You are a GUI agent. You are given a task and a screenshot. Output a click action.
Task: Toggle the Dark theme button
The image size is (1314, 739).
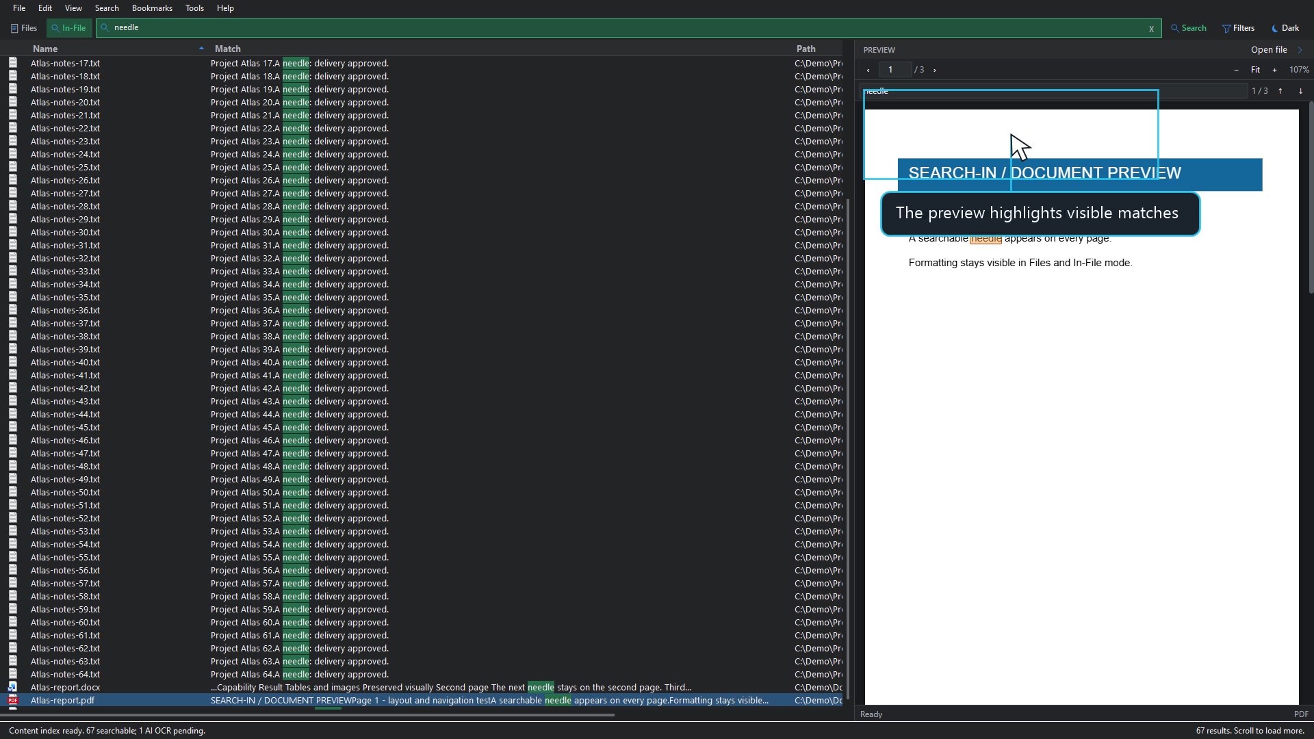(x=1285, y=28)
